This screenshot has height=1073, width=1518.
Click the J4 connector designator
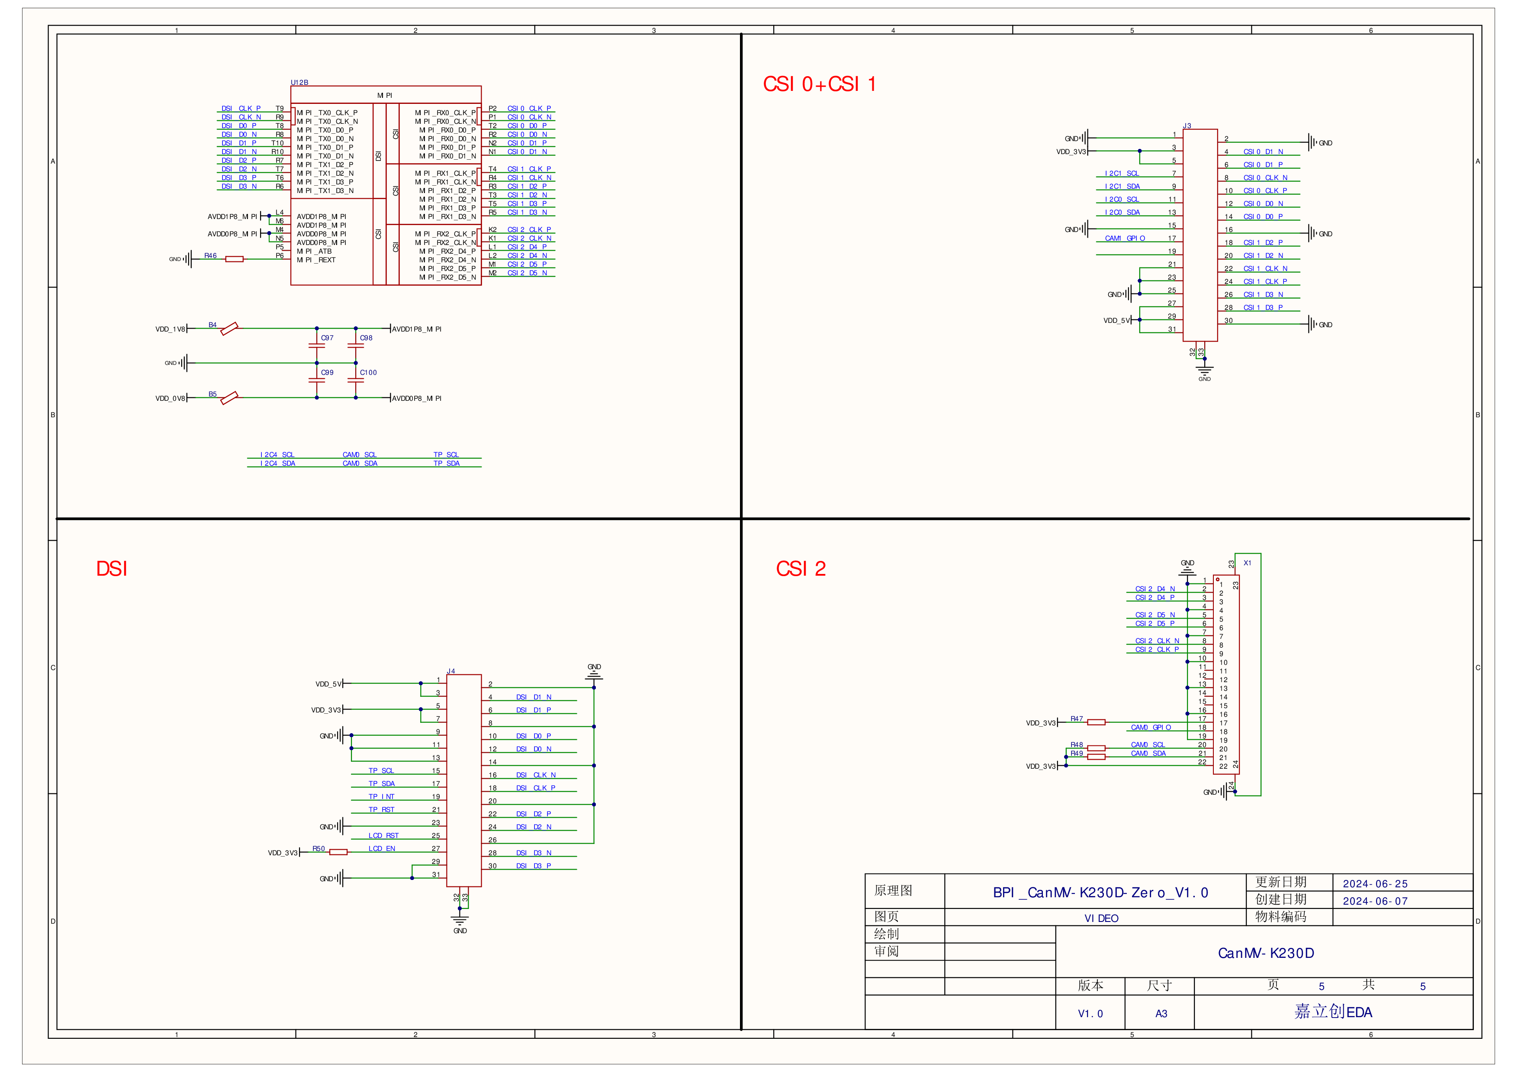click(450, 671)
